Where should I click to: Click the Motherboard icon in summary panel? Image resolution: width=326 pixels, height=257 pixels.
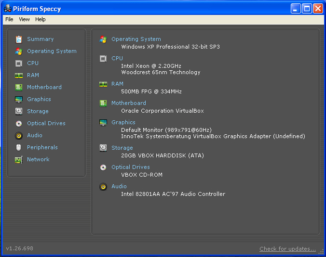103,103
